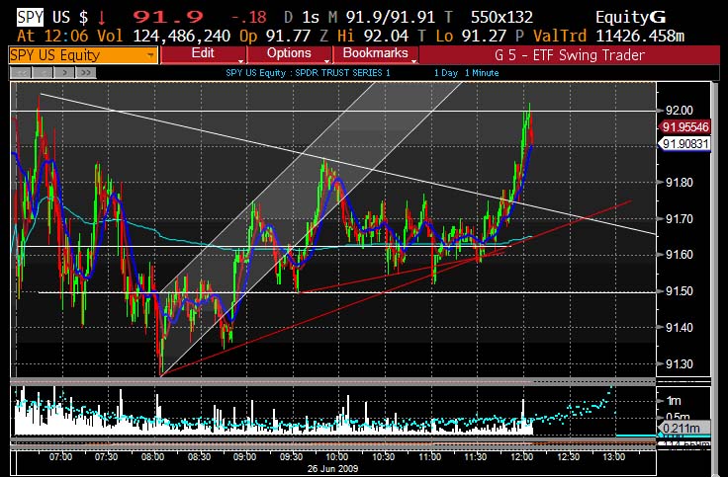Click the 0.211m volume value tag

coord(682,428)
